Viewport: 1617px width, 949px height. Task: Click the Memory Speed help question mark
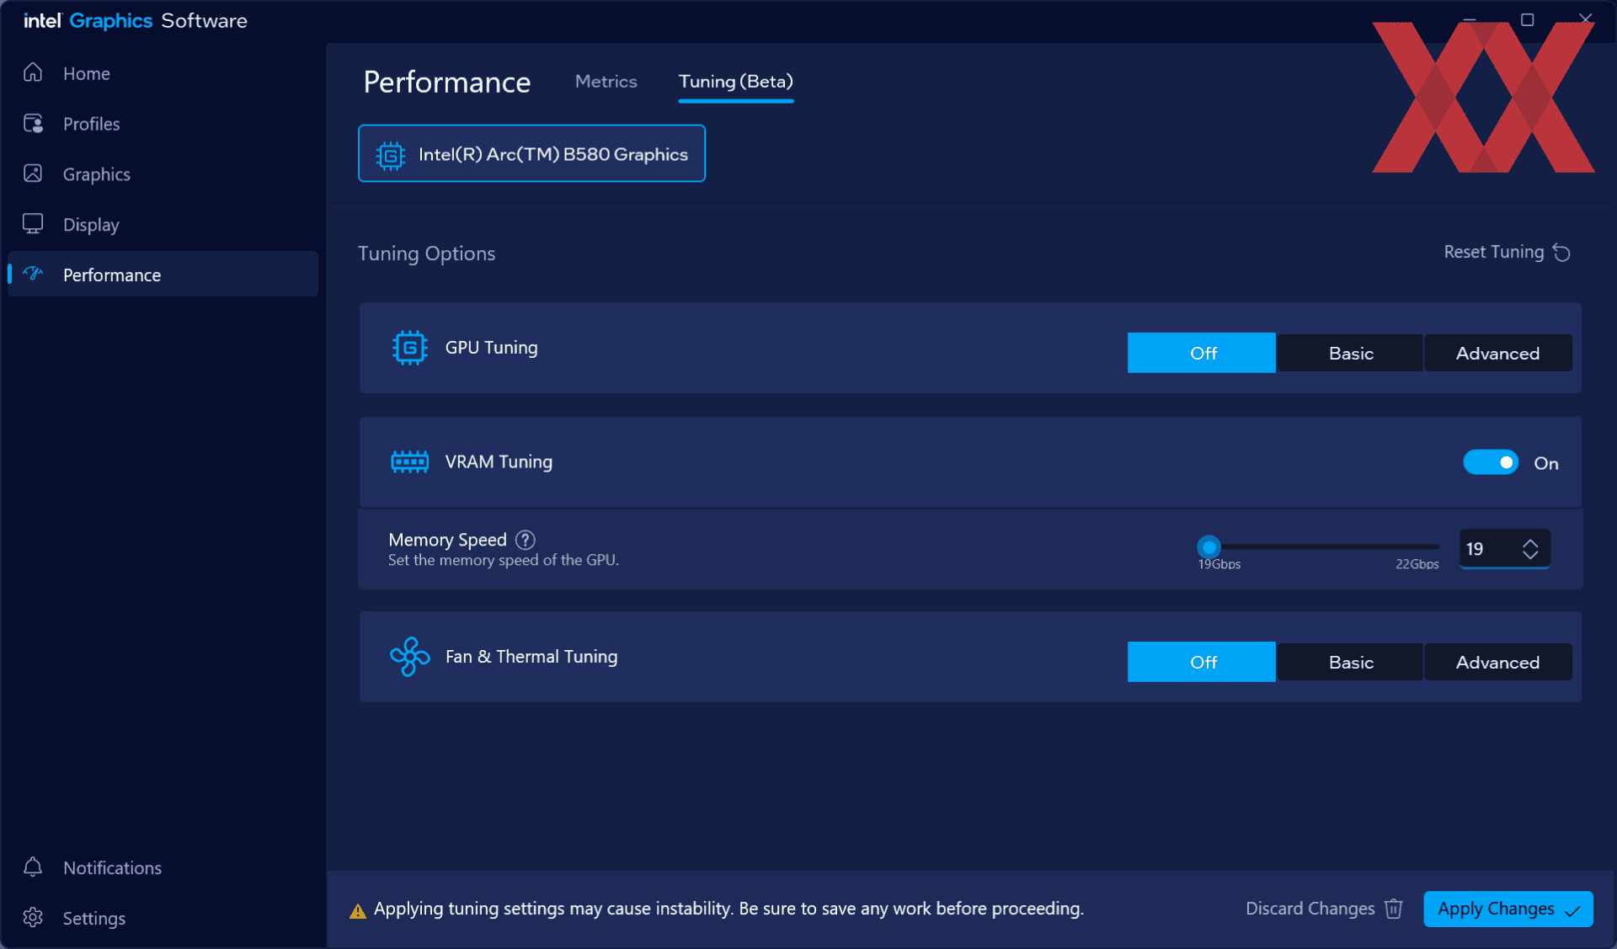click(526, 540)
